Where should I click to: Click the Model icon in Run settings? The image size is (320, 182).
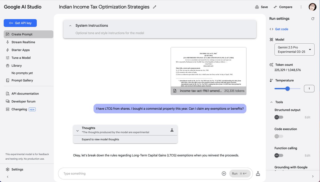click(x=271, y=40)
